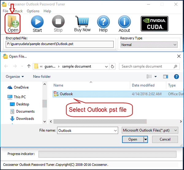
Task: Click the Open button in dialog
Action: click(x=133, y=139)
